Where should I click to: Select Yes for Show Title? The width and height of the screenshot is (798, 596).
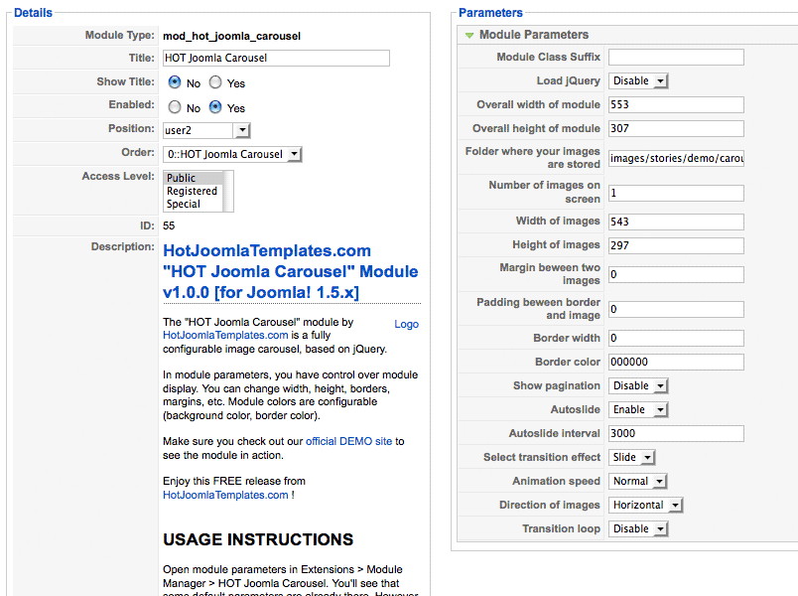pyautogui.click(x=215, y=82)
